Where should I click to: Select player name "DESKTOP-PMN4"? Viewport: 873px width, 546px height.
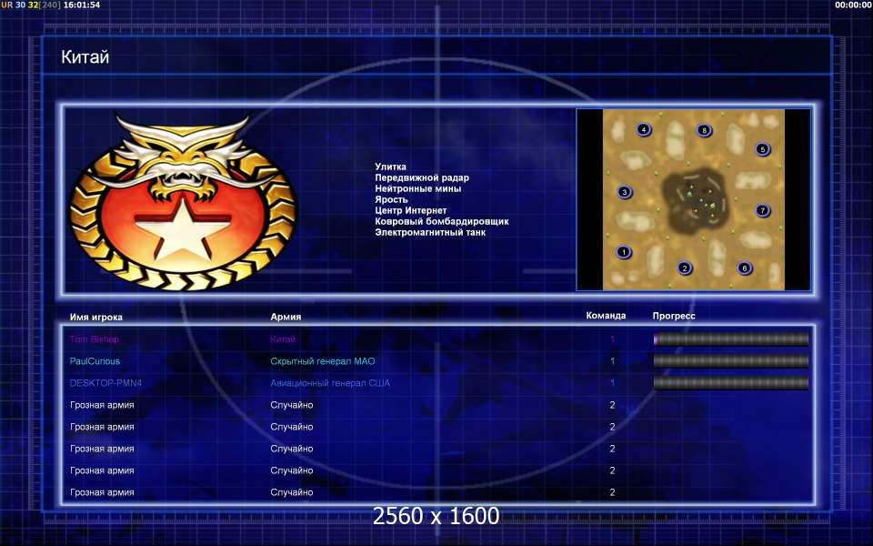105,383
